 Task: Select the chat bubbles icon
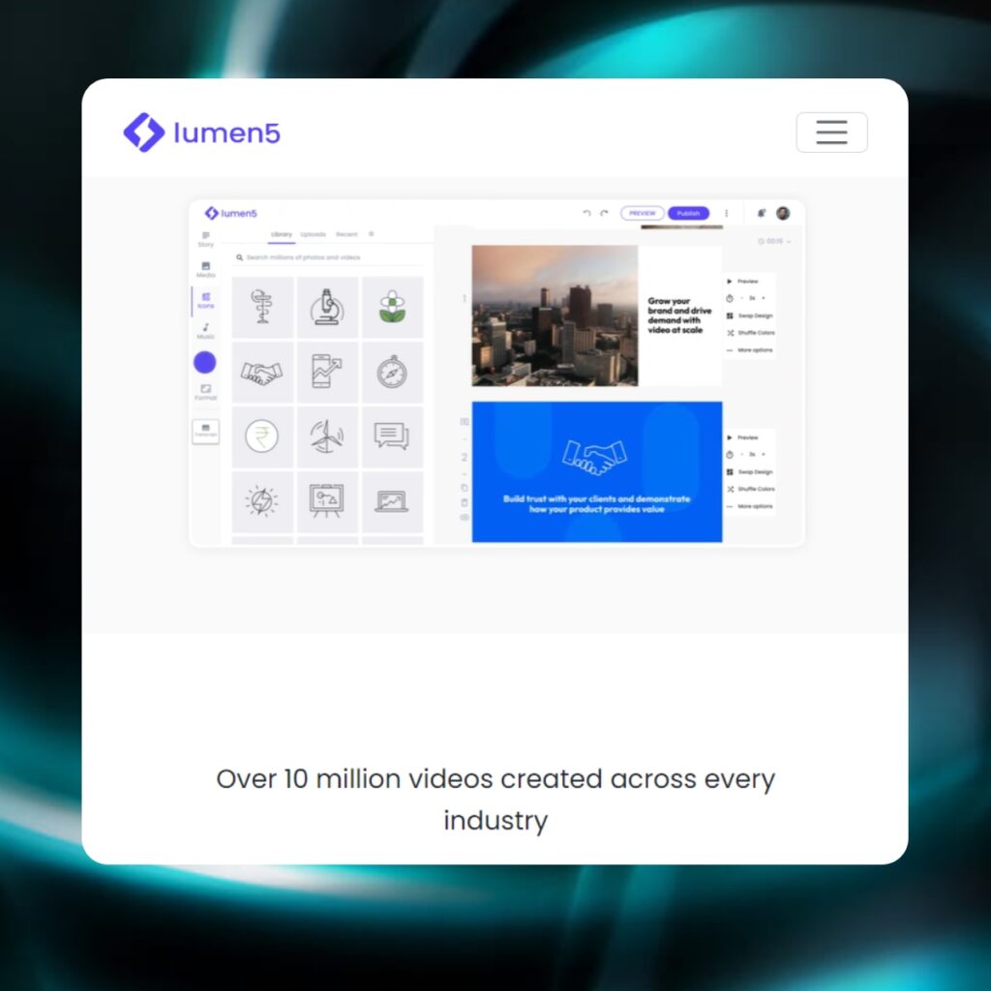point(392,436)
